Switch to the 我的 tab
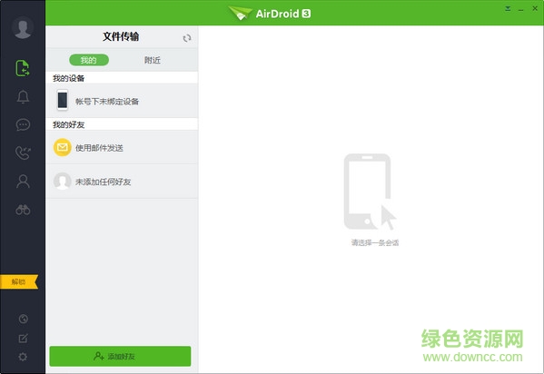The height and width of the screenshot is (374, 544). (89, 60)
